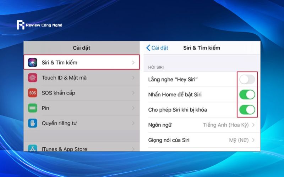Image resolution: width=284 pixels, height=177 pixels.
Task: Select the Pin settings entry
Action: [82, 108]
